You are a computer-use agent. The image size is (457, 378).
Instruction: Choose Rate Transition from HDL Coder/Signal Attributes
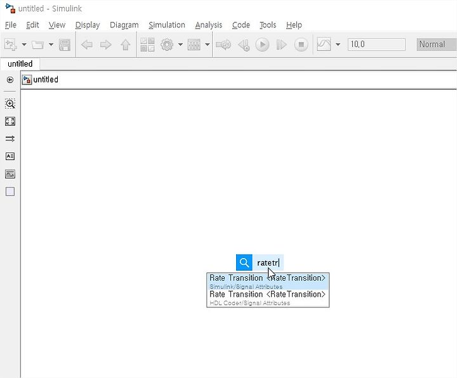click(x=268, y=298)
